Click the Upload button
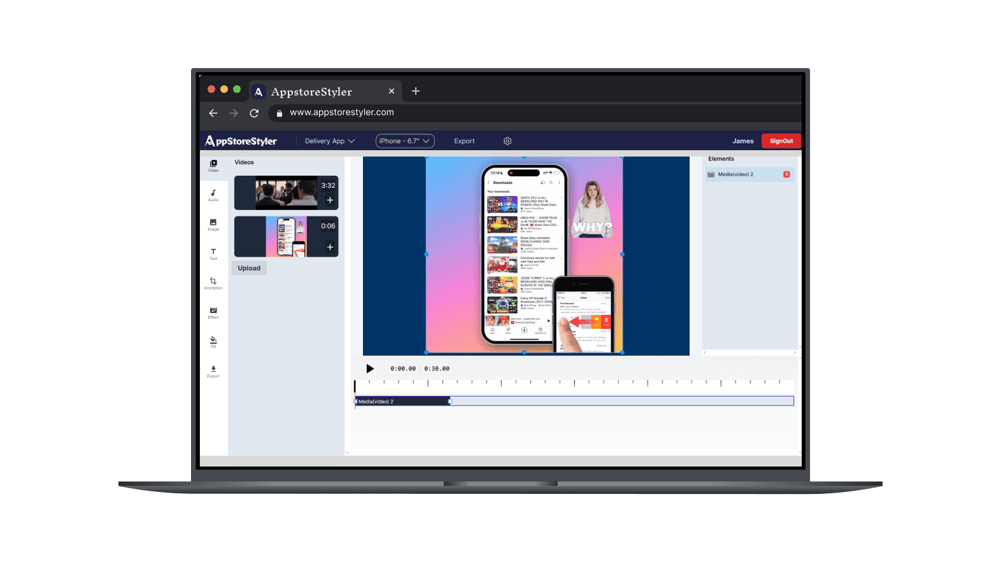Image resolution: width=1001 pixels, height=562 pixels. (249, 268)
